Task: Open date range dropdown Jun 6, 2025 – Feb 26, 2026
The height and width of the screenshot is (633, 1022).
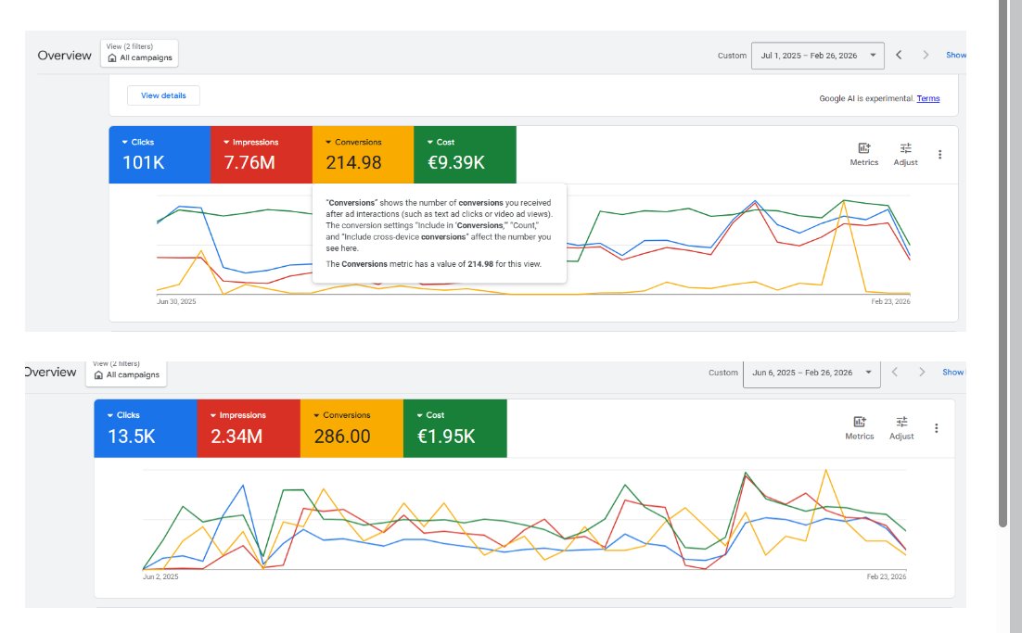Action: click(x=811, y=373)
